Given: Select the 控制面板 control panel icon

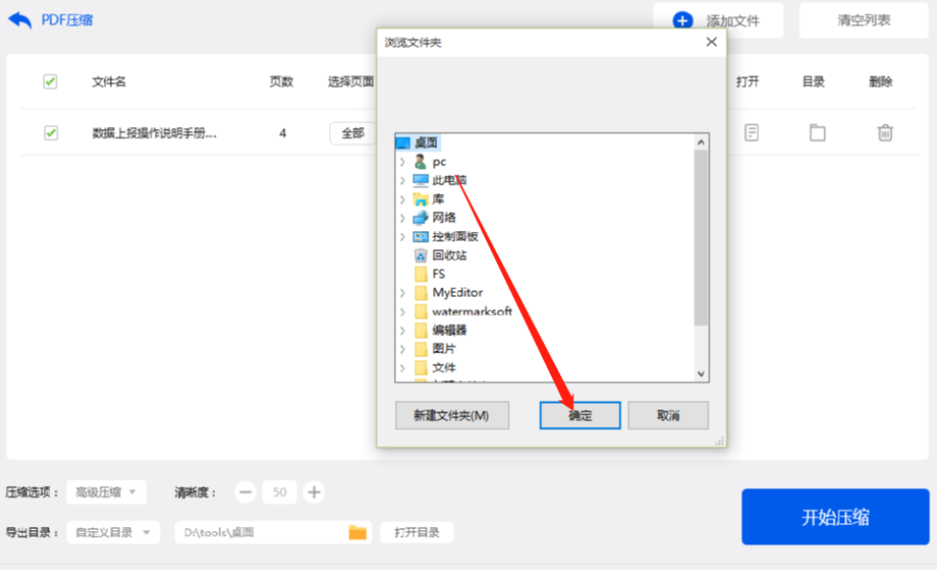Looking at the screenshot, I should tap(421, 237).
